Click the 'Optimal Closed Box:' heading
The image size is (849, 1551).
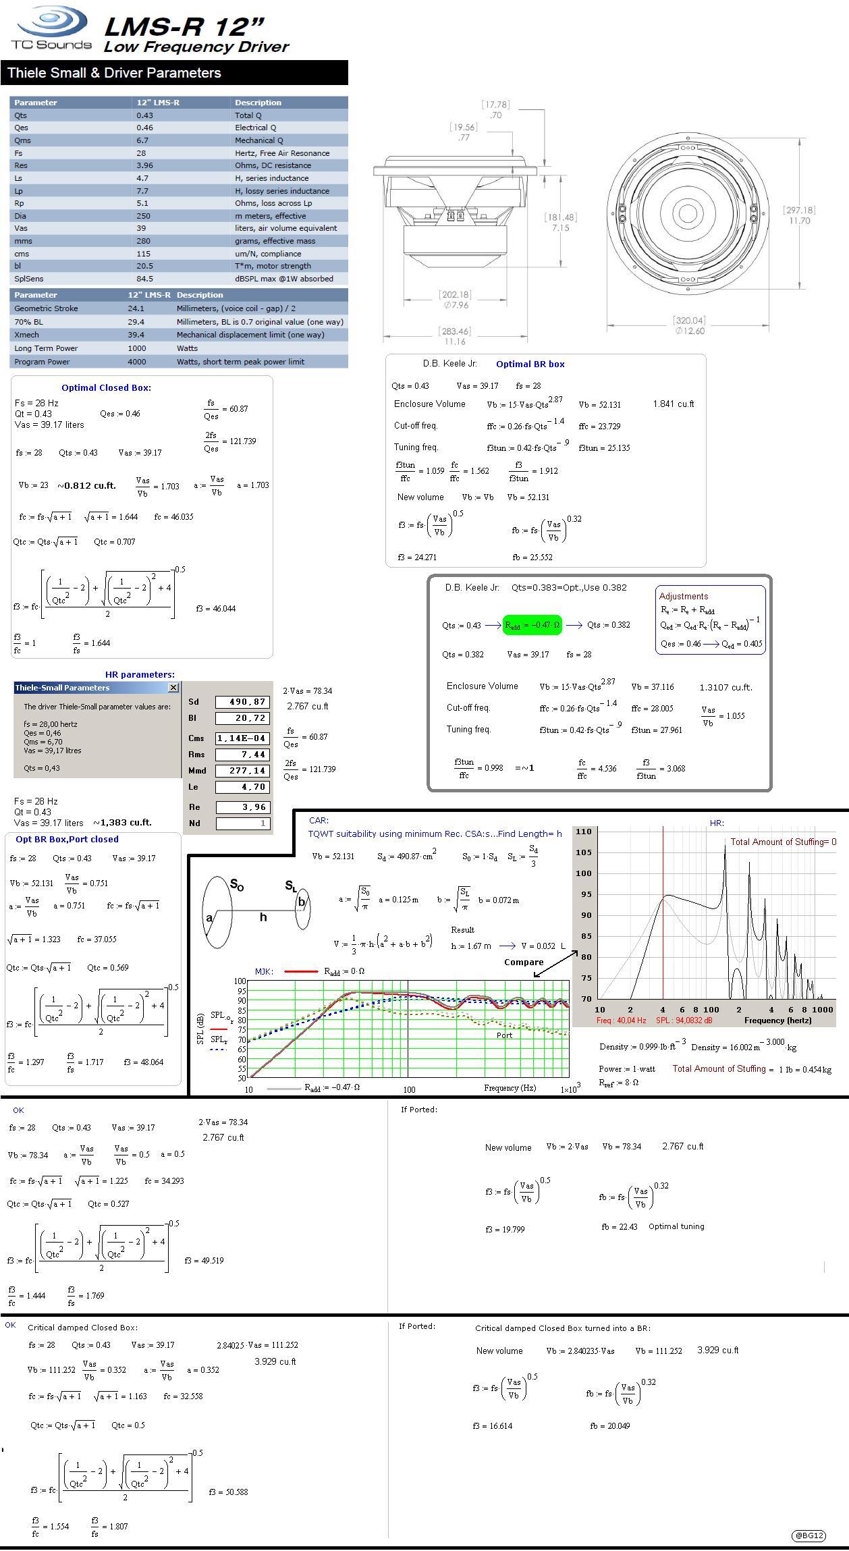(x=106, y=388)
